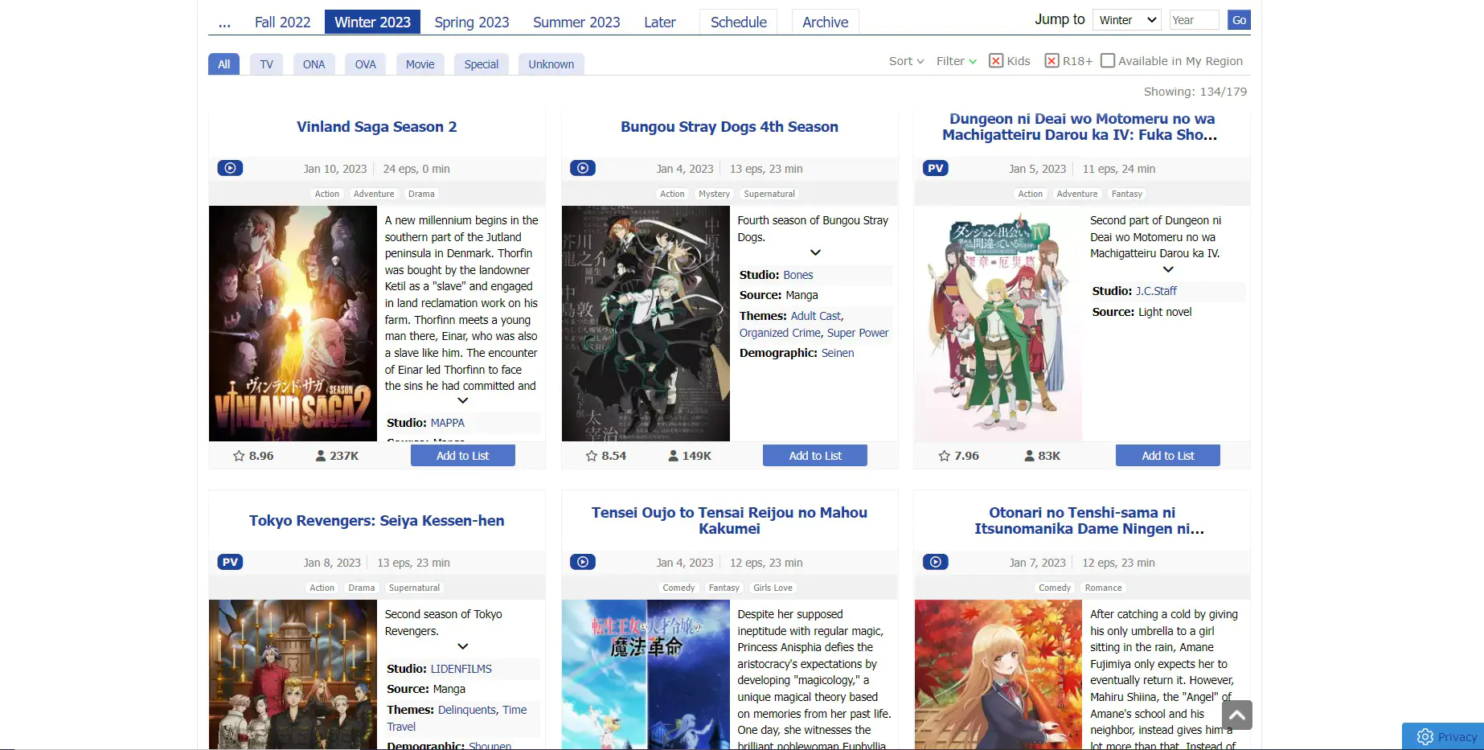Click the star score 8.96 on Vinland Saga
1484x750 pixels.
coord(253,456)
